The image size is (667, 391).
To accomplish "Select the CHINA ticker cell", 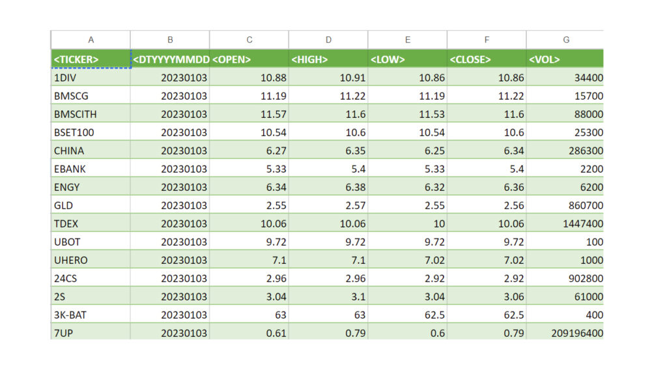I will coord(91,151).
